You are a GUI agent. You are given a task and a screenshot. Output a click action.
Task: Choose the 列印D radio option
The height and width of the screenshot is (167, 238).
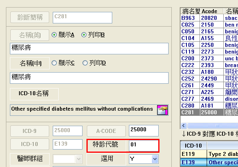pyautogui.click(x=84, y=63)
